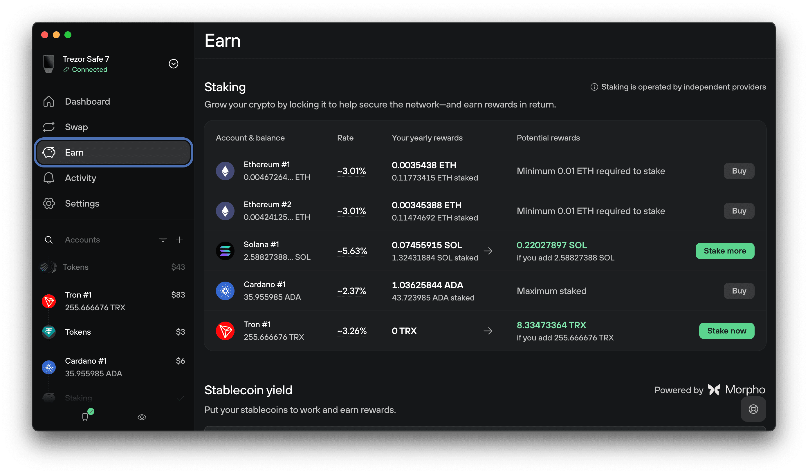This screenshot has width=808, height=474.
Task: Click '1.03625844 ADA' yearly reward
Action: coord(428,285)
